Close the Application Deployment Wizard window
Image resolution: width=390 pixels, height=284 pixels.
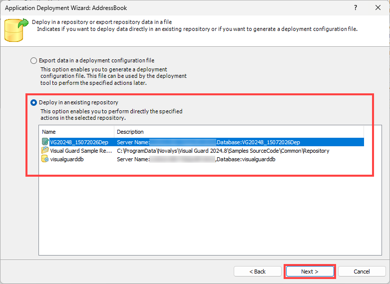click(x=378, y=7)
